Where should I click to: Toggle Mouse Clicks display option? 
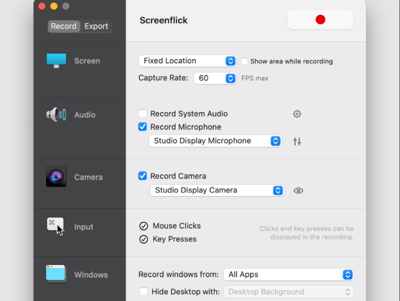(144, 226)
